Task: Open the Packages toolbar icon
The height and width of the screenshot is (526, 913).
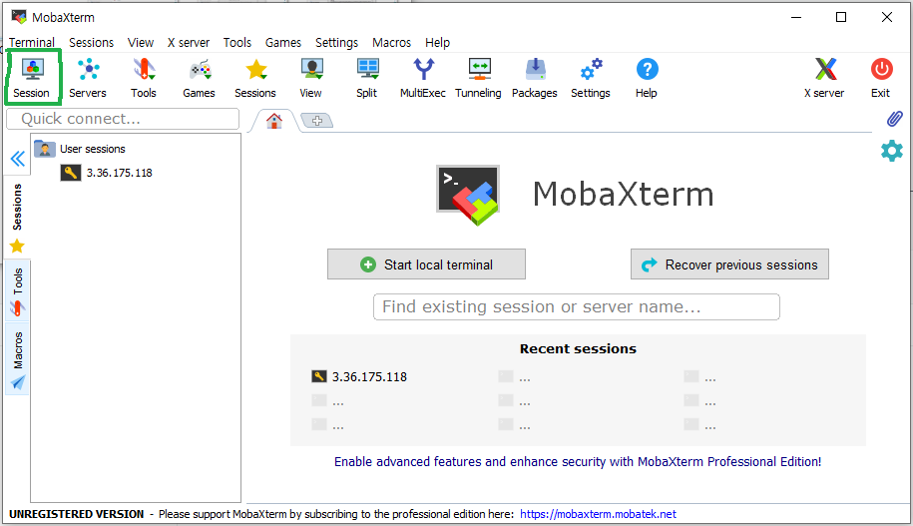Action: tap(535, 78)
